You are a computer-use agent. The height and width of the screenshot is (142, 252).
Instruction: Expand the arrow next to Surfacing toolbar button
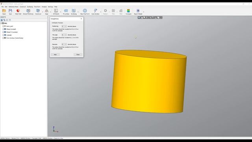78,11
